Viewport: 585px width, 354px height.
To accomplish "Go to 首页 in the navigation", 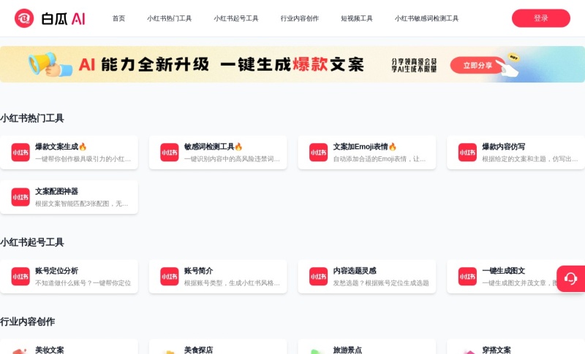I will tap(118, 18).
